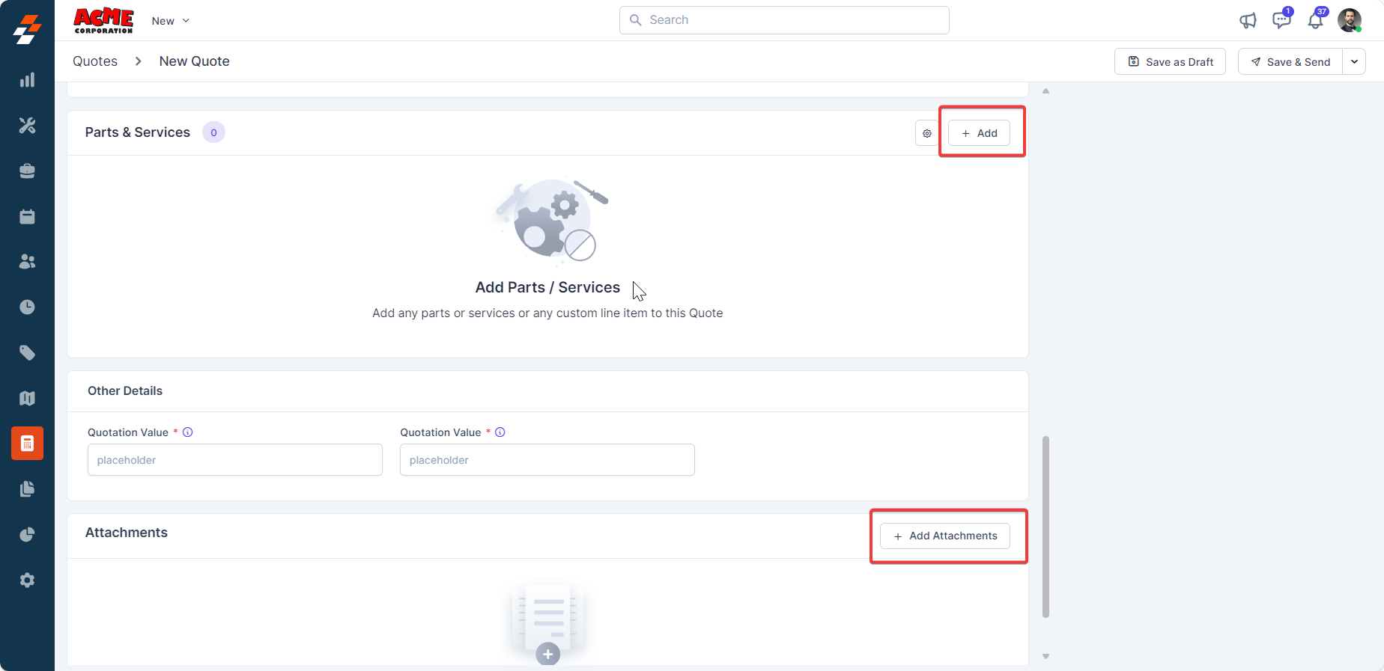Open the chat messages icon

(1281, 20)
